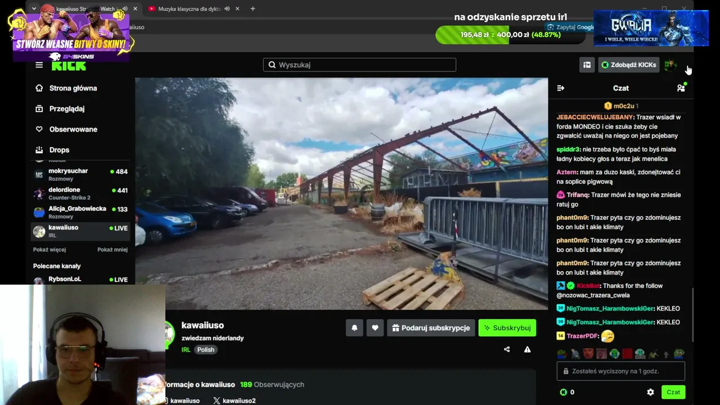Click username JEBACCIECWELUJEBANY in chat

point(595,118)
